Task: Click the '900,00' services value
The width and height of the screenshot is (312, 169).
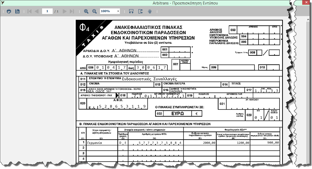Action: coord(273,143)
